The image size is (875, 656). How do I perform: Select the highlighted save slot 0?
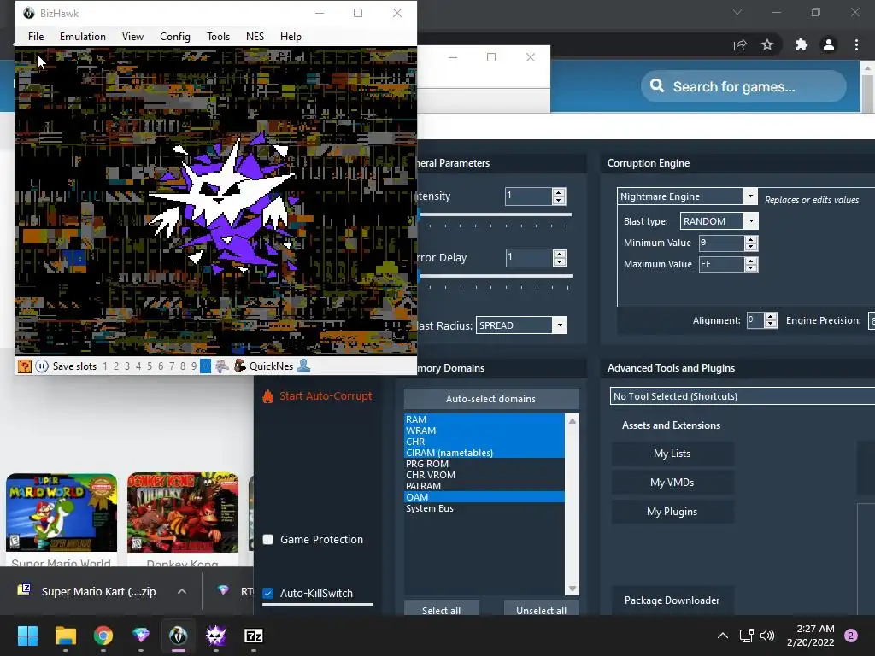(205, 366)
